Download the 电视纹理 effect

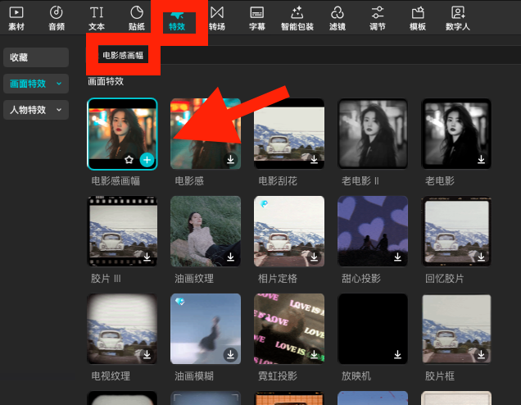(147, 355)
